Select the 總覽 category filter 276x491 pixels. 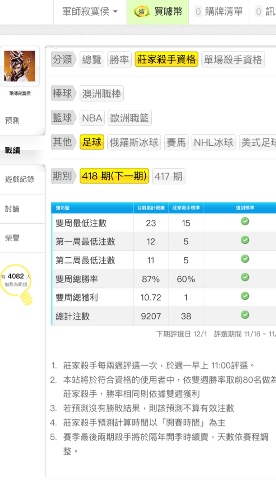92,60
